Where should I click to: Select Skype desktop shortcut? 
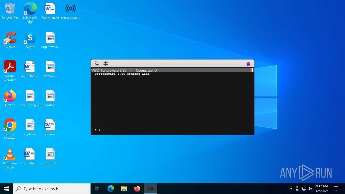point(30,40)
